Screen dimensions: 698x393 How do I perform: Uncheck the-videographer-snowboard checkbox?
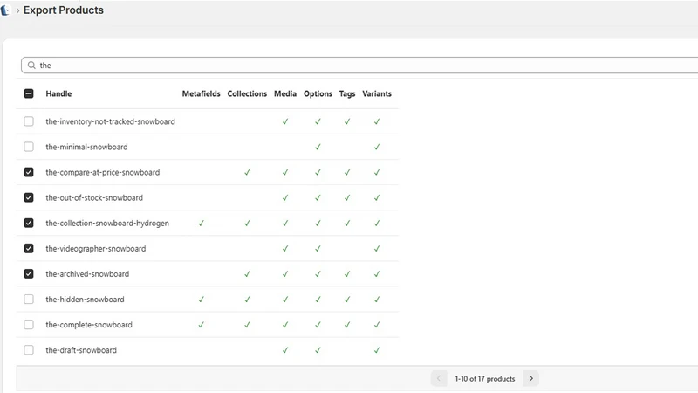coord(29,248)
